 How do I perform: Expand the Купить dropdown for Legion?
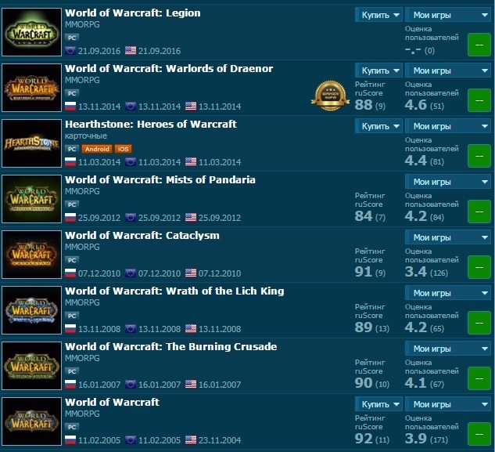tap(378, 15)
